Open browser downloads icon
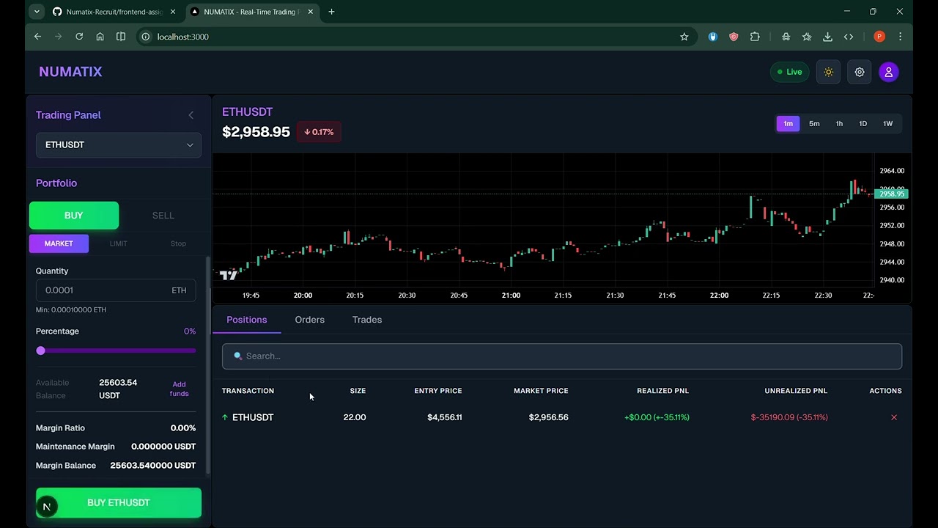The width and height of the screenshot is (938, 528). [x=827, y=37]
